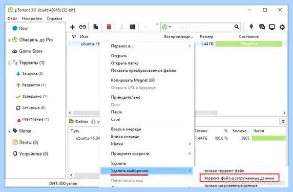Open the Метки submenu in context menu

point(147,144)
